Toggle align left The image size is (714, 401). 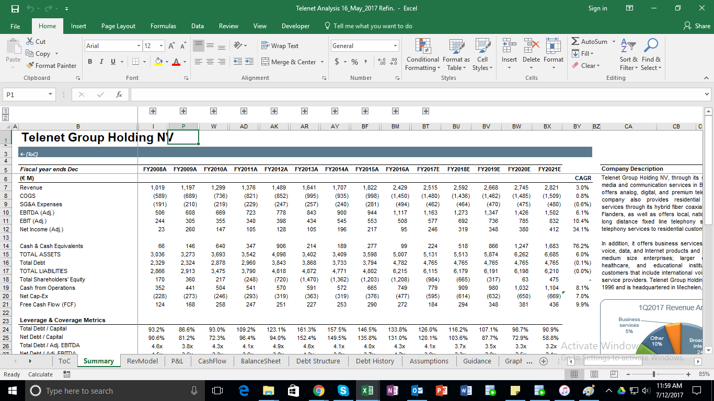(x=199, y=62)
